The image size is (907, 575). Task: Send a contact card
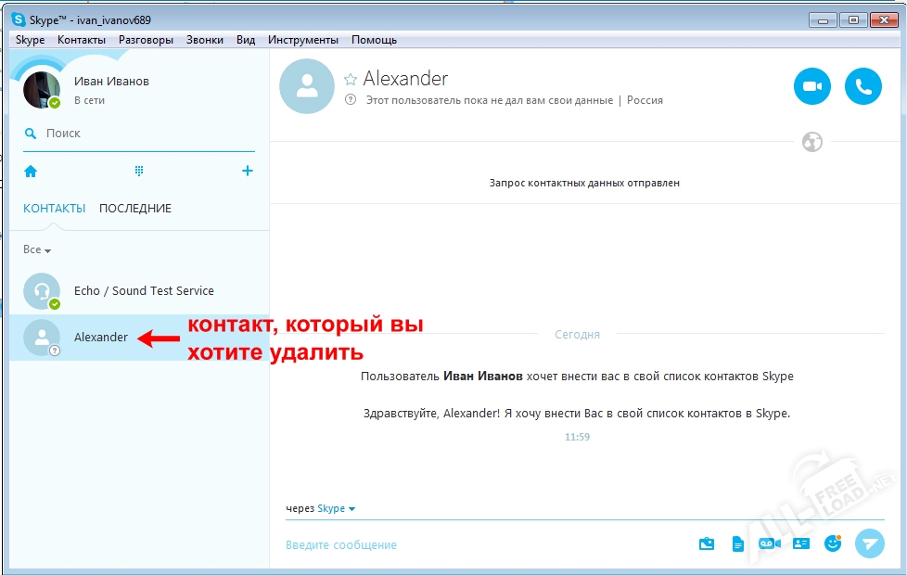click(x=800, y=545)
